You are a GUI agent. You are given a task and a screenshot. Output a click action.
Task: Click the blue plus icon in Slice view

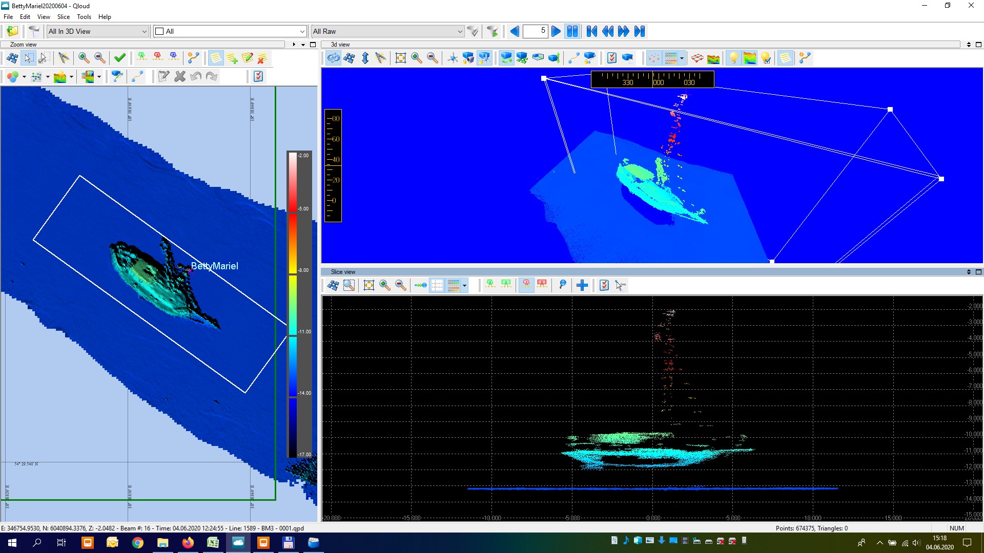coord(582,285)
